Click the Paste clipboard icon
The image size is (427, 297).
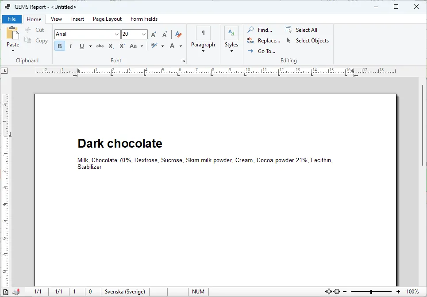[13, 33]
